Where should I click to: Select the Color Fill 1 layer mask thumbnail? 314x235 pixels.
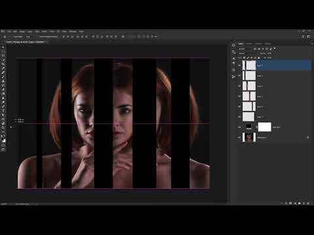click(x=264, y=127)
